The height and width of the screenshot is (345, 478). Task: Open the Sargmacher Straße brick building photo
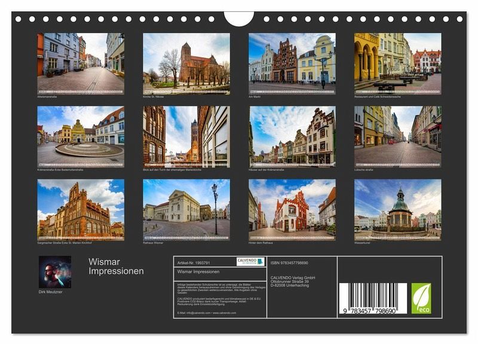[81, 210]
